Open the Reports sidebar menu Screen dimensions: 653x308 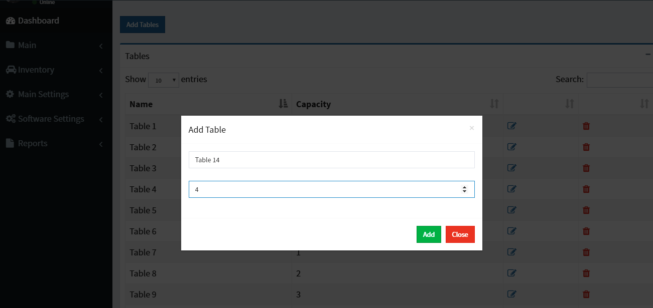coord(33,143)
